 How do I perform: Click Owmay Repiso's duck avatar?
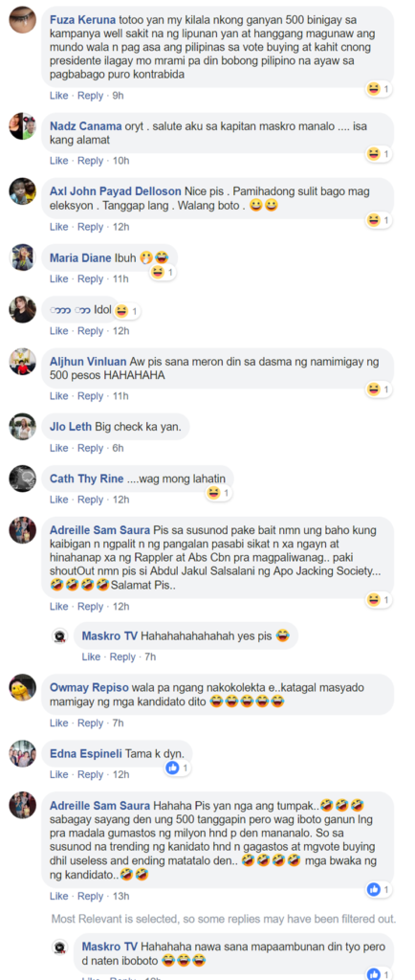(x=22, y=687)
